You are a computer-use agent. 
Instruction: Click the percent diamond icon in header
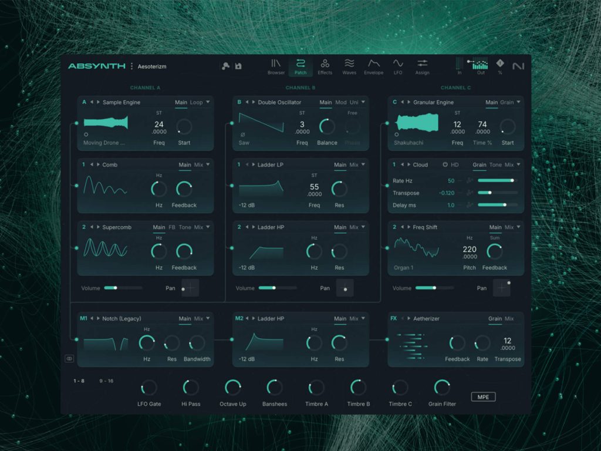(x=500, y=63)
